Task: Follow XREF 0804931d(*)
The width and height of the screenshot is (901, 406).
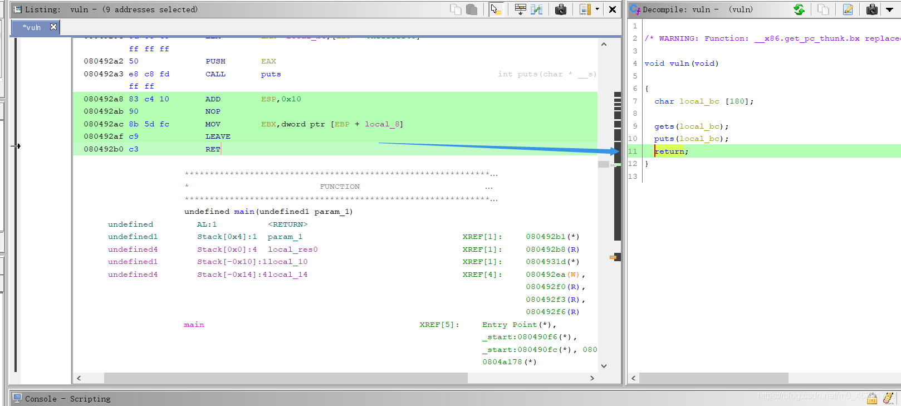Action: point(552,262)
